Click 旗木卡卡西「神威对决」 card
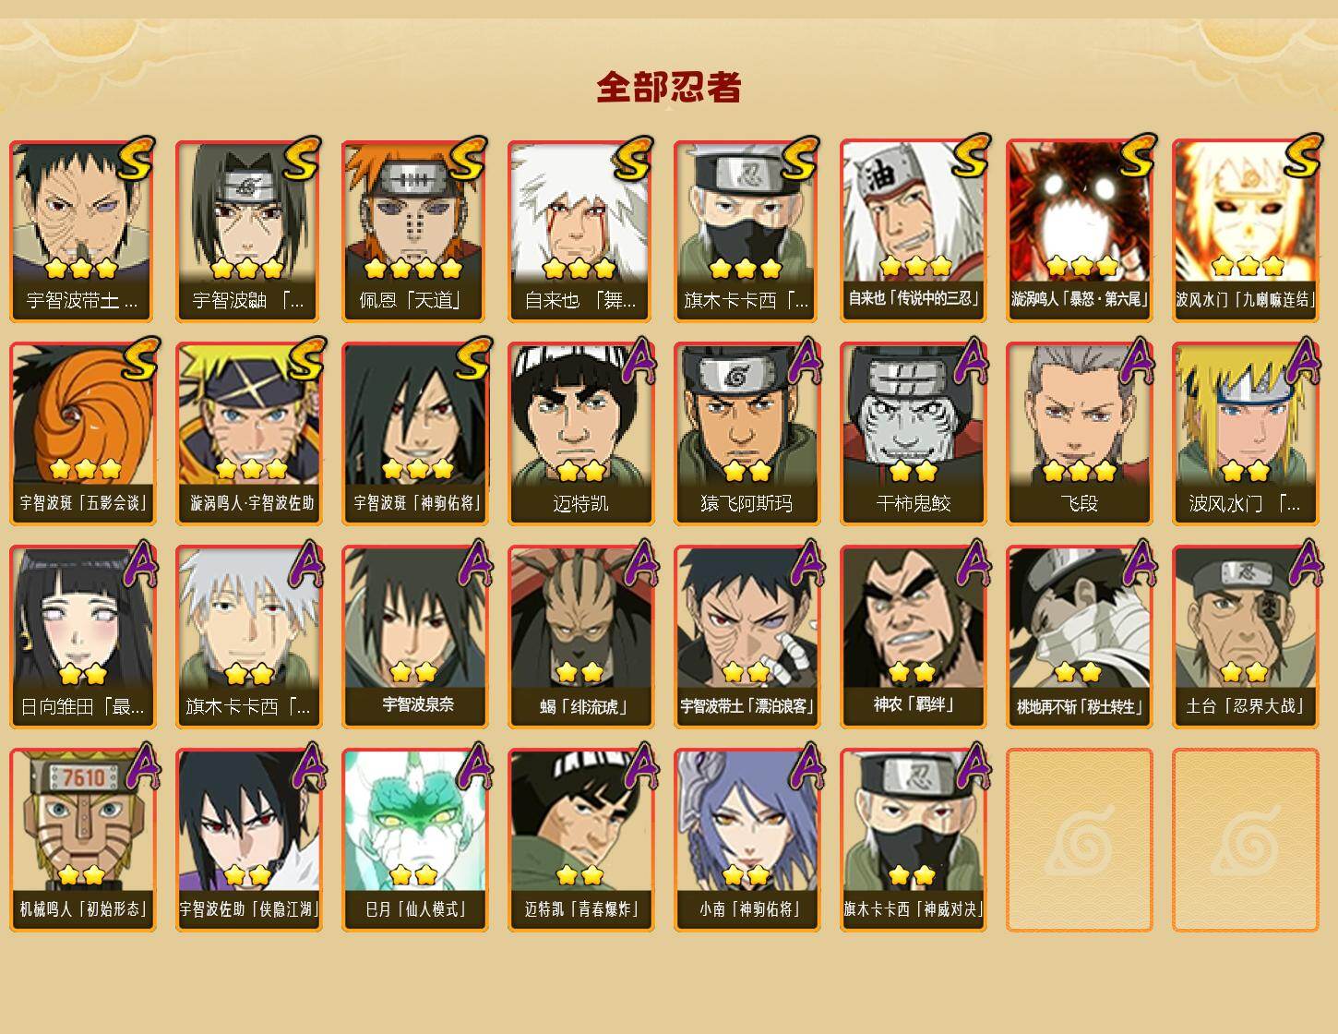Image resolution: width=1338 pixels, height=1034 pixels. [913, 840]
